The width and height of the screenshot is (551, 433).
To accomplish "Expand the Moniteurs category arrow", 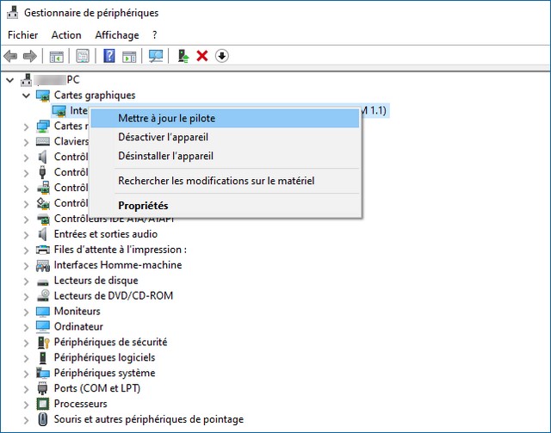I will pyautogui.click(x=25, y=312).
